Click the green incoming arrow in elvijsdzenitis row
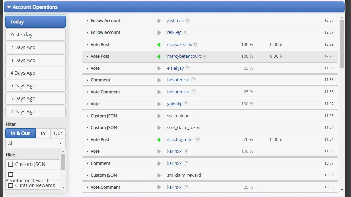351x197 pixels. 159,45
